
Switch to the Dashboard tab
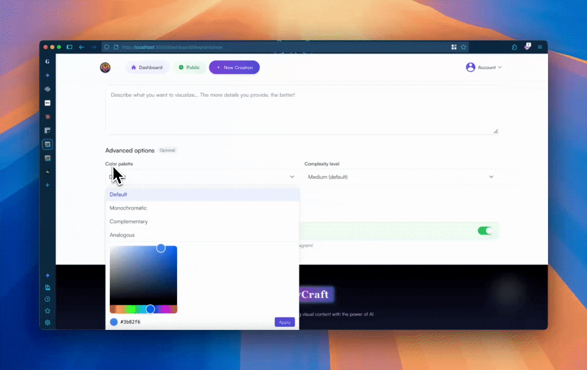147,67
